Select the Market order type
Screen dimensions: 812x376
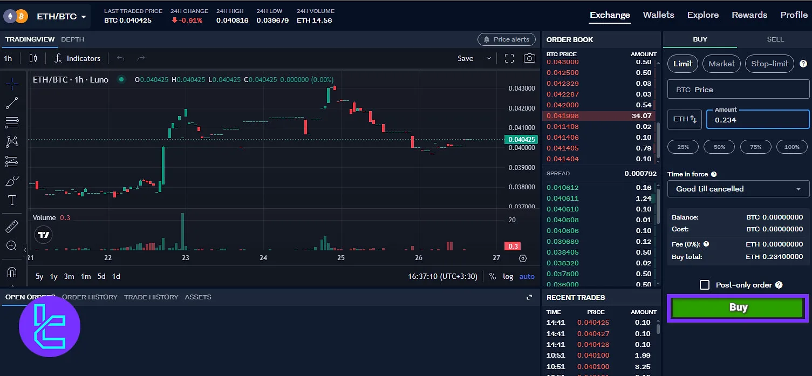pos(721,64)
